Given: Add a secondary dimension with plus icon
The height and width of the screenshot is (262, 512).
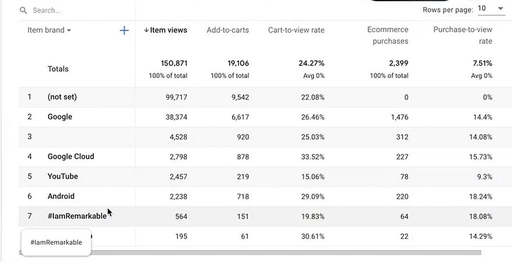Looking at the screenshot, I should pos(124,30).
